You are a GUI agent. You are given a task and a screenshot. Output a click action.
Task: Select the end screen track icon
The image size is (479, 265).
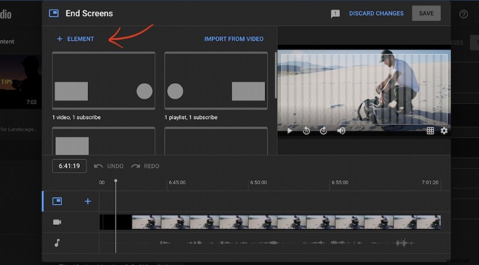tap(57, 201)
